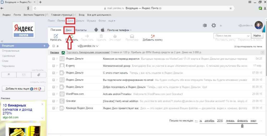Switch to the Контакты tab
267x136 pixels.
click(x=81, y=30)
